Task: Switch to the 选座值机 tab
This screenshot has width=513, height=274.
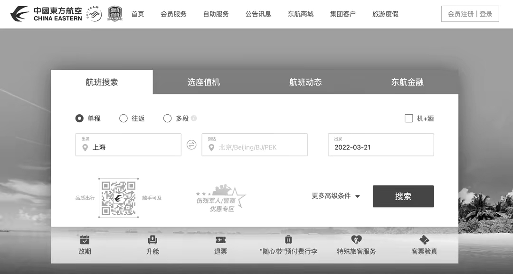Action: (x=203, y=82)
